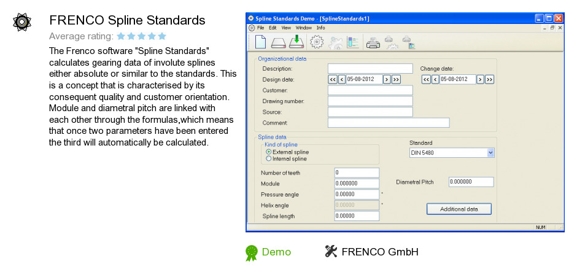Click the Drawing number input field
This screenshot has width=577, height=280.
370,101
